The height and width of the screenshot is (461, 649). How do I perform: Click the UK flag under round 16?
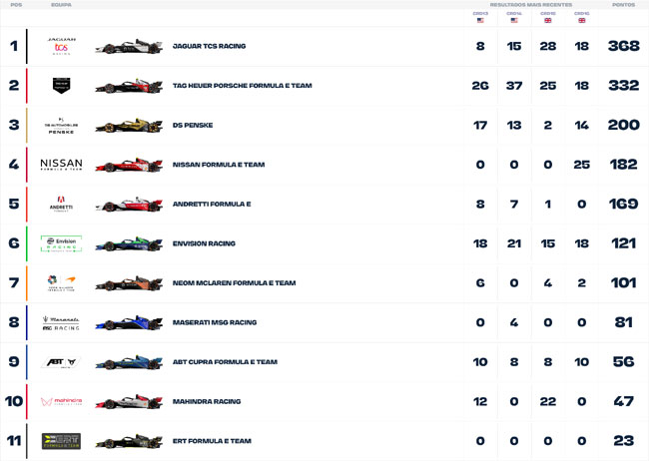pos(582,20)
